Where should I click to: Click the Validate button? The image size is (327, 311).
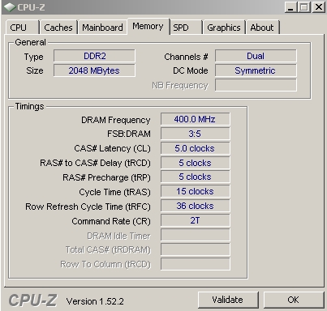click(228, 300)
